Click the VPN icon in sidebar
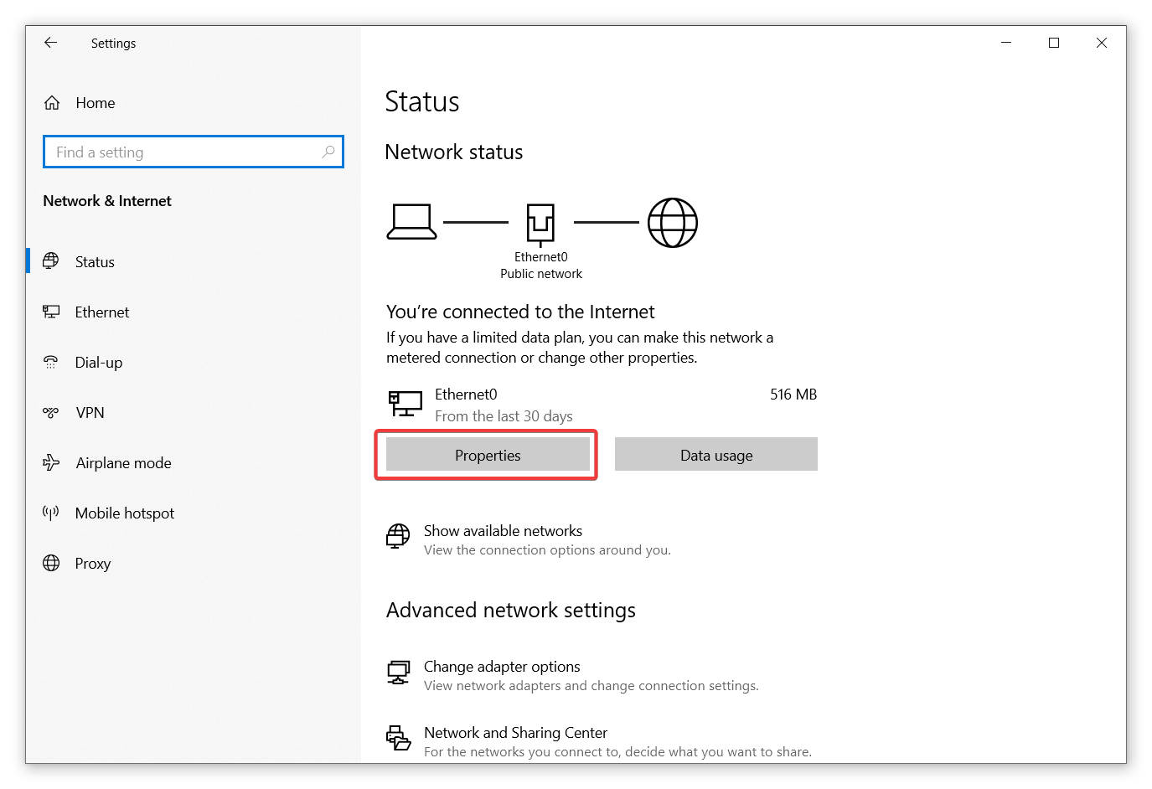The width and height of the screenshot is (1152, 789). pyautogui.click(x=51, y=412)
